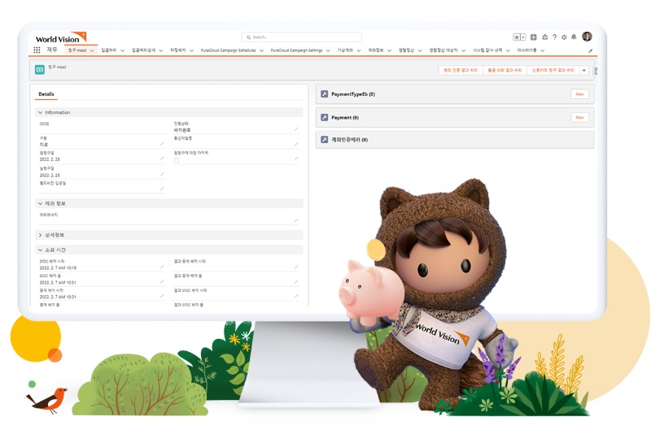Switch to PureCloud Campaign Settings tab
The image size is (651, 430).
(x=296, y=50)
